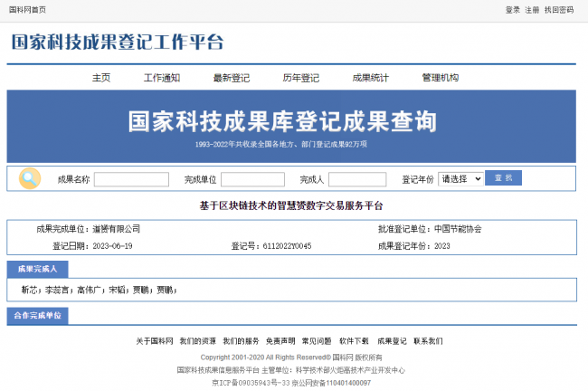Focus the 完成人 input field
The height and width of the screenshot is (391, 588).
357,179
